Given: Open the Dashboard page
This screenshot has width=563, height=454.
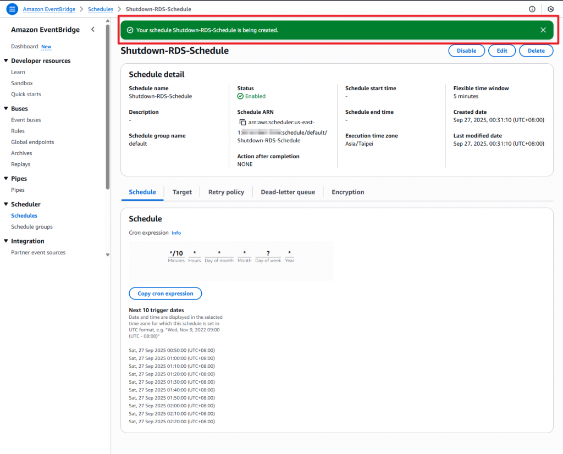Looking at the screenshot, I should 24,46.
